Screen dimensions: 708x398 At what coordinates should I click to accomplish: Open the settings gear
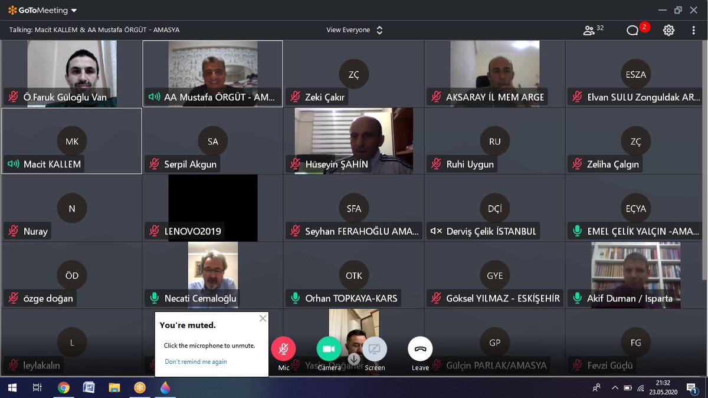coord(668,30)
